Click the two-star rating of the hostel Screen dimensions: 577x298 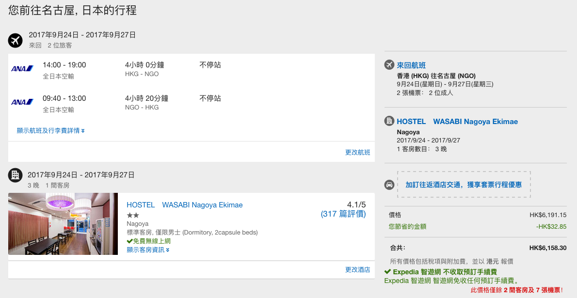133,215
